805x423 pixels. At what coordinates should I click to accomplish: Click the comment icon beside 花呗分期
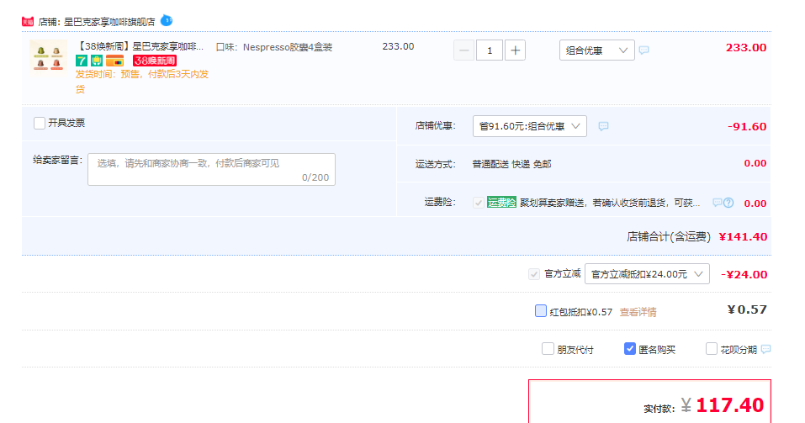coord(766,349)
